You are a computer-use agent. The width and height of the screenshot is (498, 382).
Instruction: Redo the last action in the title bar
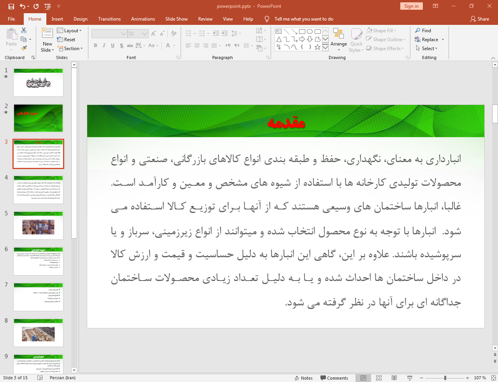click(x=36, y=6)
